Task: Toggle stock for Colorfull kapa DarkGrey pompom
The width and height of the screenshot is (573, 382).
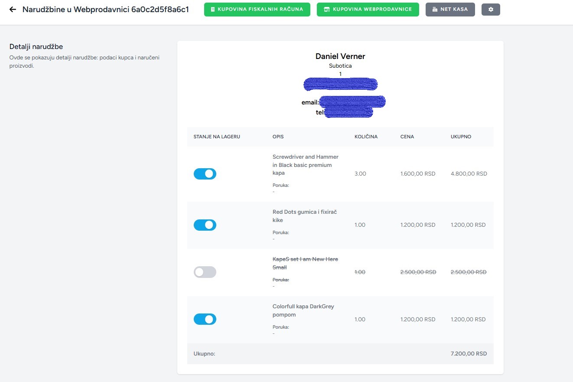Action: [205, 320]
